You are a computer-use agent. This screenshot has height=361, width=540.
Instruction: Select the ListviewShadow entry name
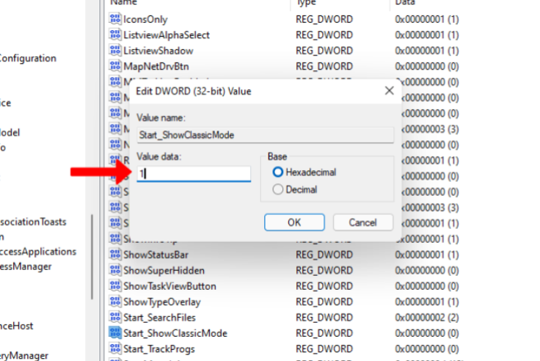[158, 51]
